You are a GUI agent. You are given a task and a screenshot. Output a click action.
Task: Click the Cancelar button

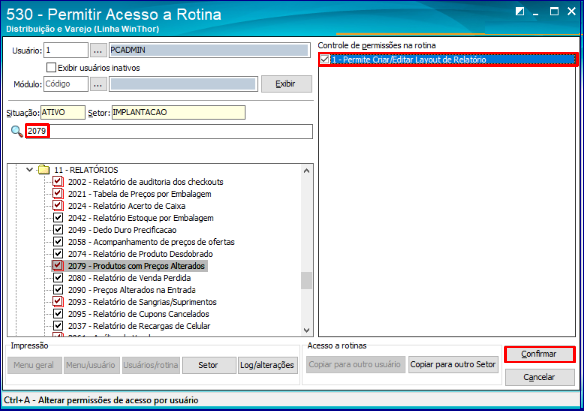coord(539,377)
